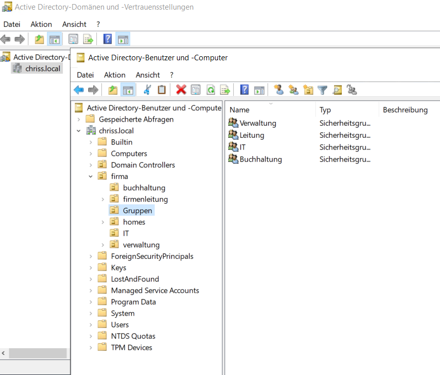Click the red Delete X icon
The image size is (440, 375).
[x=181, y=90]
